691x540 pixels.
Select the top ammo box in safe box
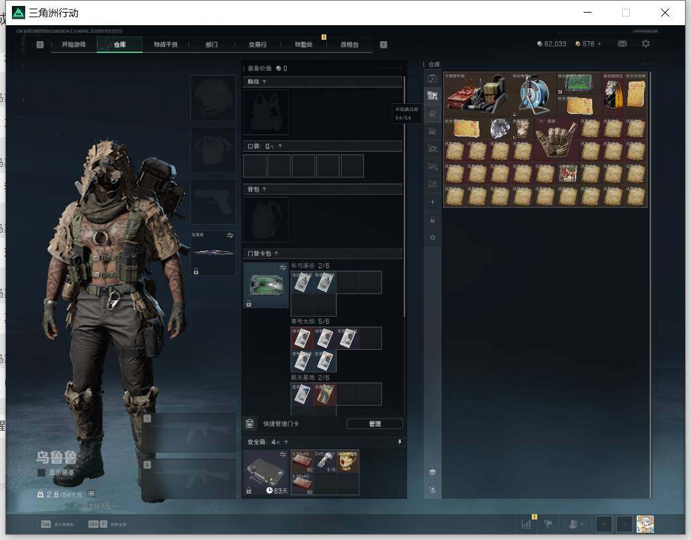(302, 461)
